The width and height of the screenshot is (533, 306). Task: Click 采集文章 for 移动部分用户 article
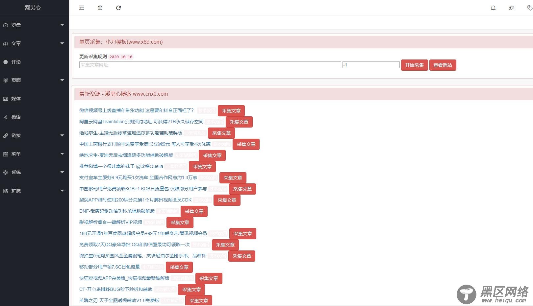[179, 267]
